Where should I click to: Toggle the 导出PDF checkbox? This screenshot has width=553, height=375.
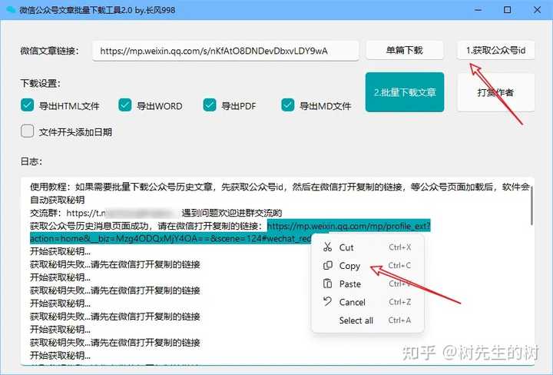tap(210, 105)
